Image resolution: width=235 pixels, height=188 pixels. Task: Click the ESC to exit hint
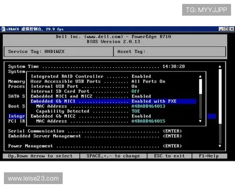coord(169,156)
